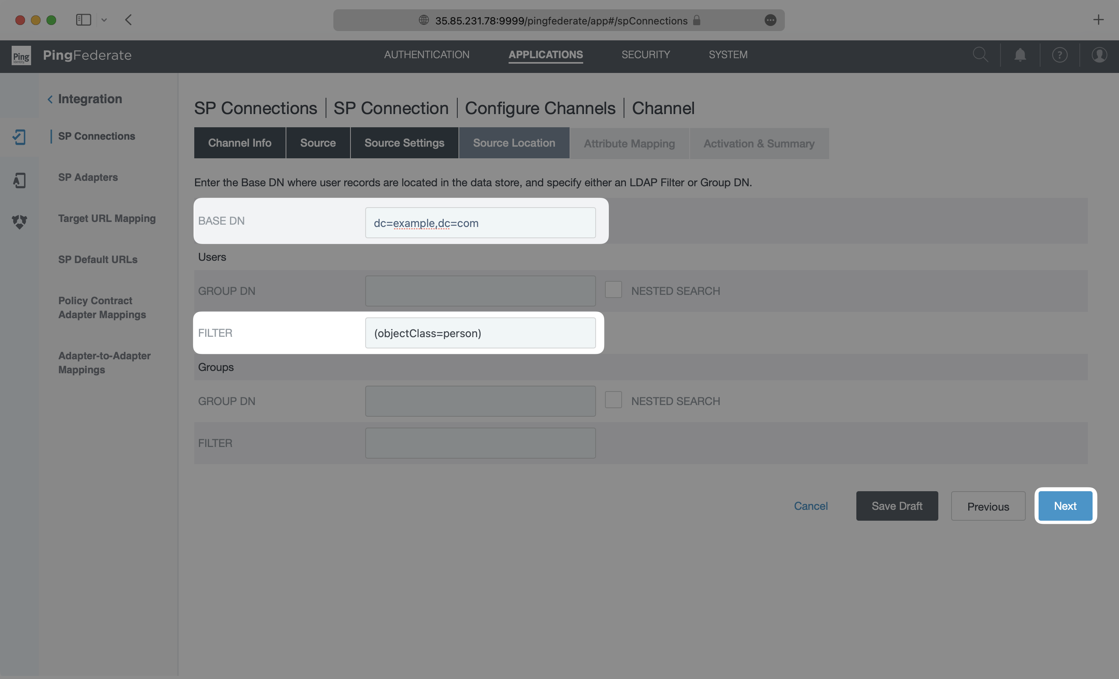1119x679 pixels.
Task: Go back using the browser arrow
Action: pyautogui.click(x=129, y=20)
